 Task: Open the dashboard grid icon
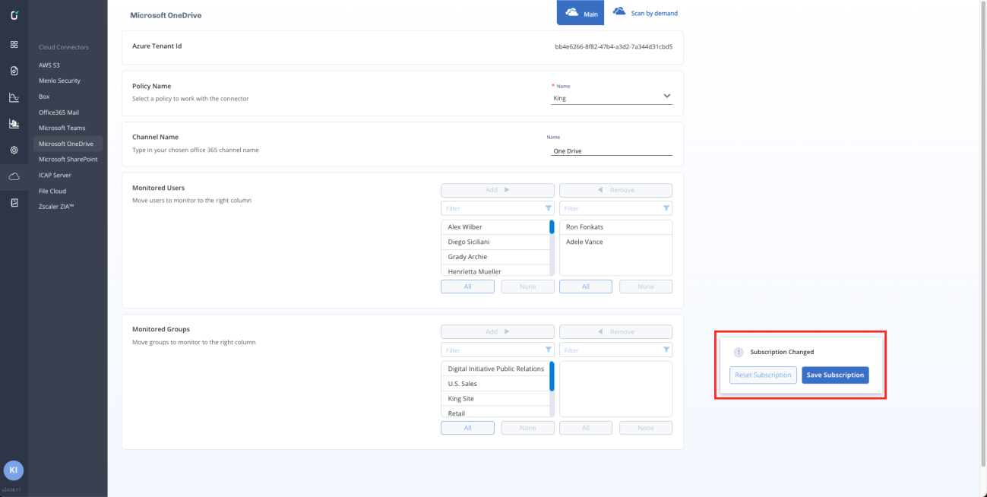click(x=14, y=44)
